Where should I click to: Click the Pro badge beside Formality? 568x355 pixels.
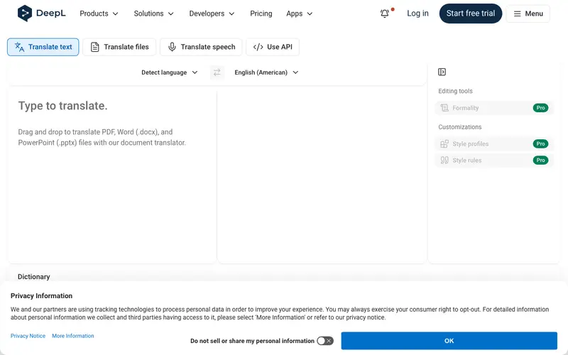tap(540, 108)
